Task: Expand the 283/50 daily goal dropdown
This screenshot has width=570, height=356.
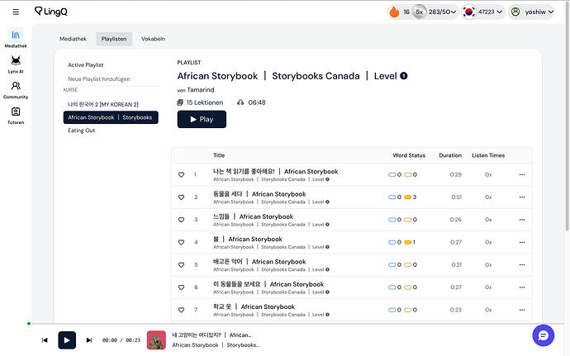Action: 442,12
